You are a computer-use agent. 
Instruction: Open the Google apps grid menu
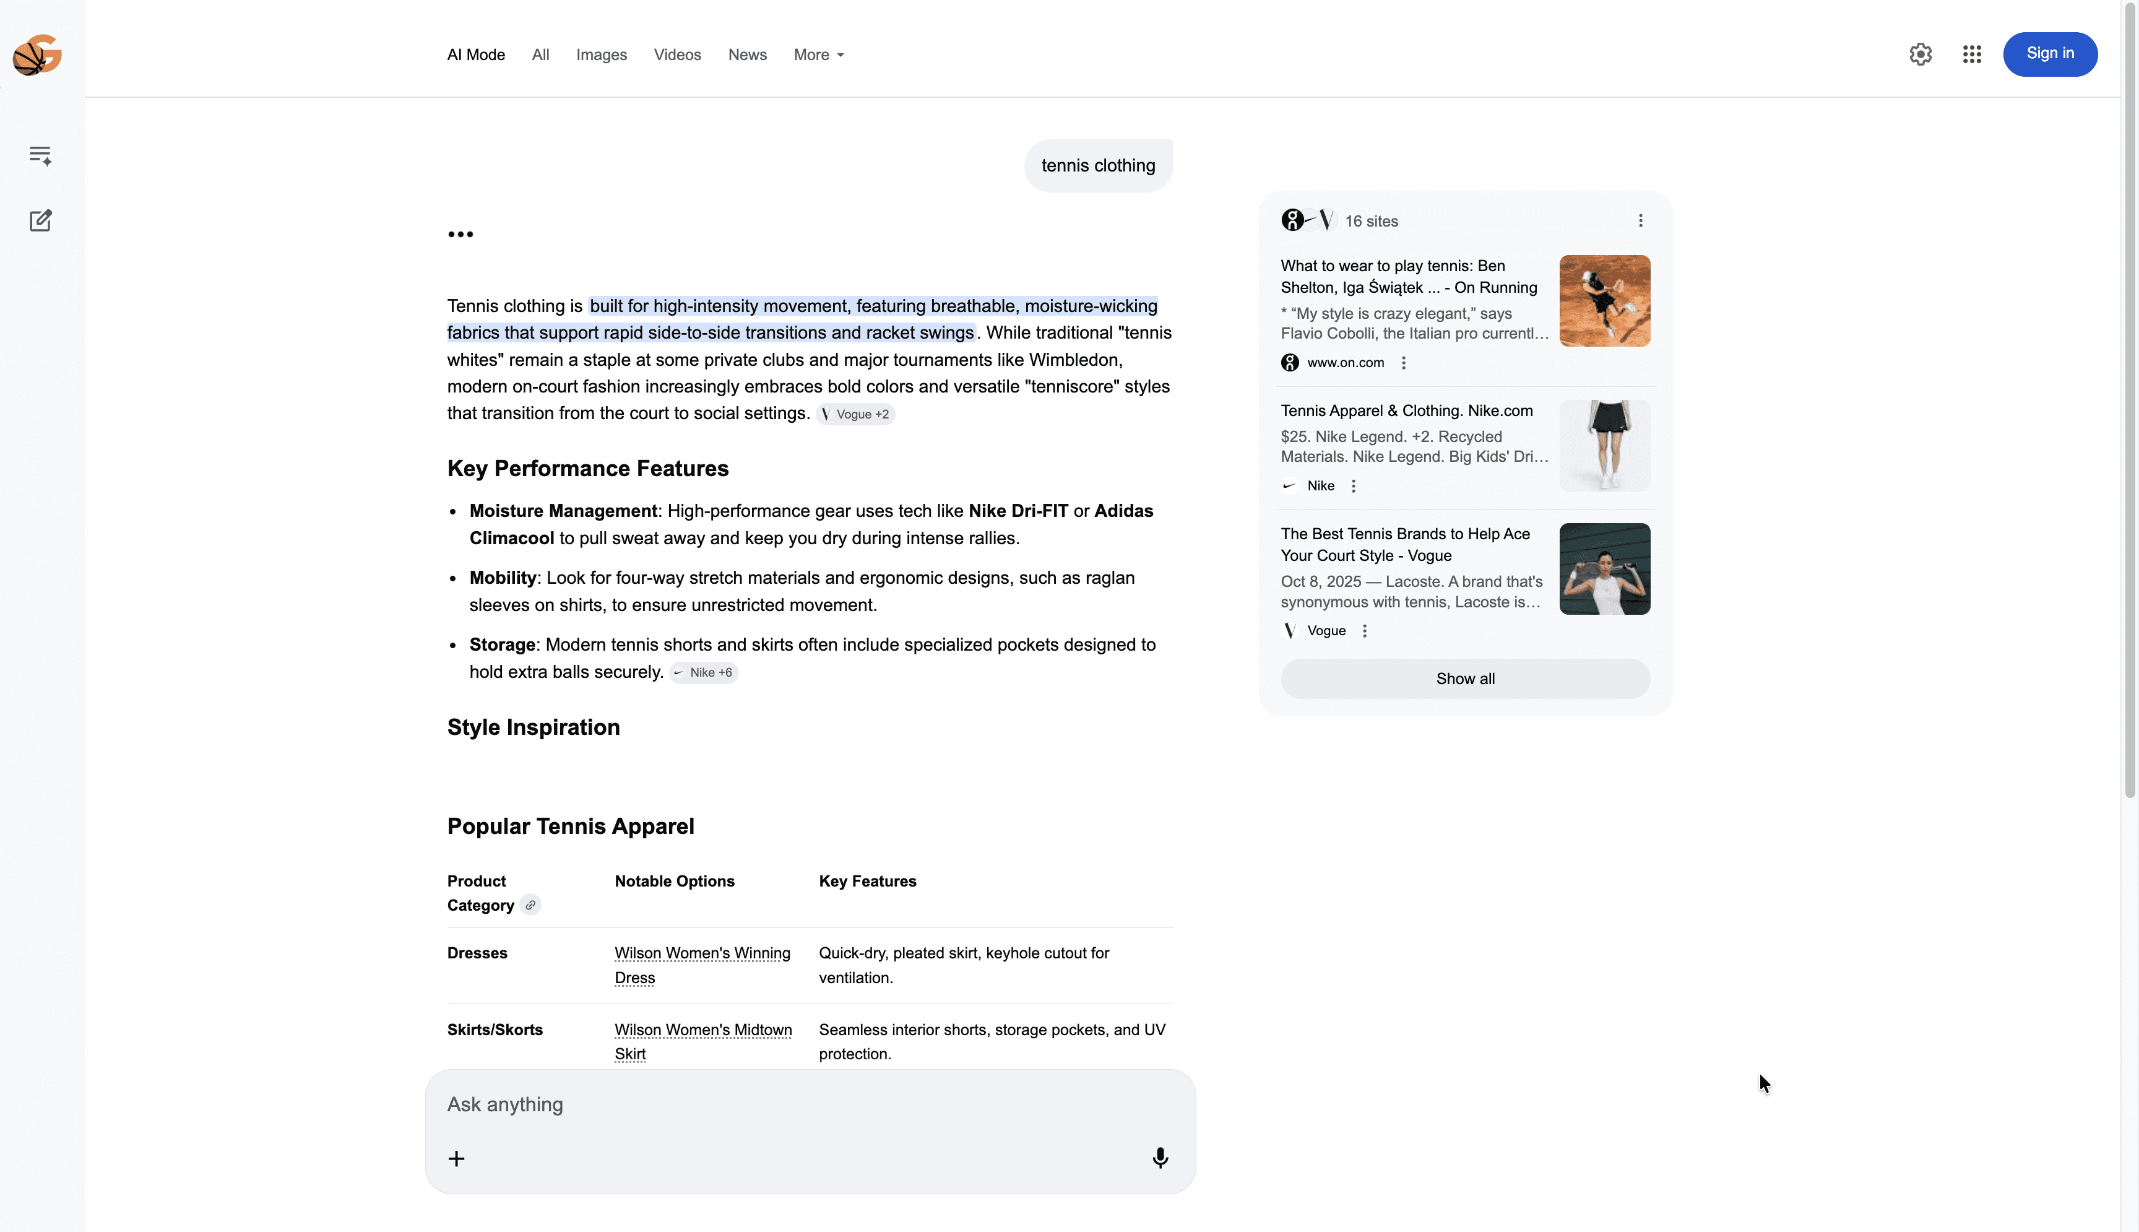coord(1973,53)
